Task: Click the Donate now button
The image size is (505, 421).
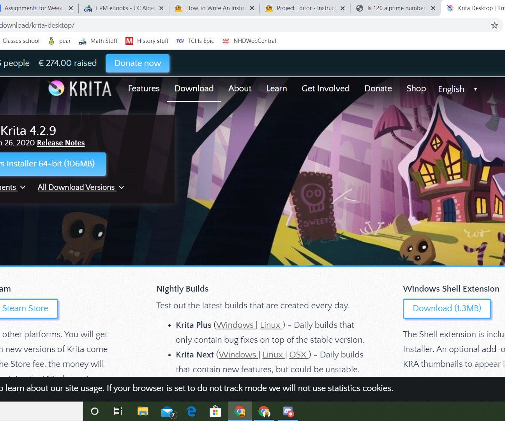Action: coord(137,63)
